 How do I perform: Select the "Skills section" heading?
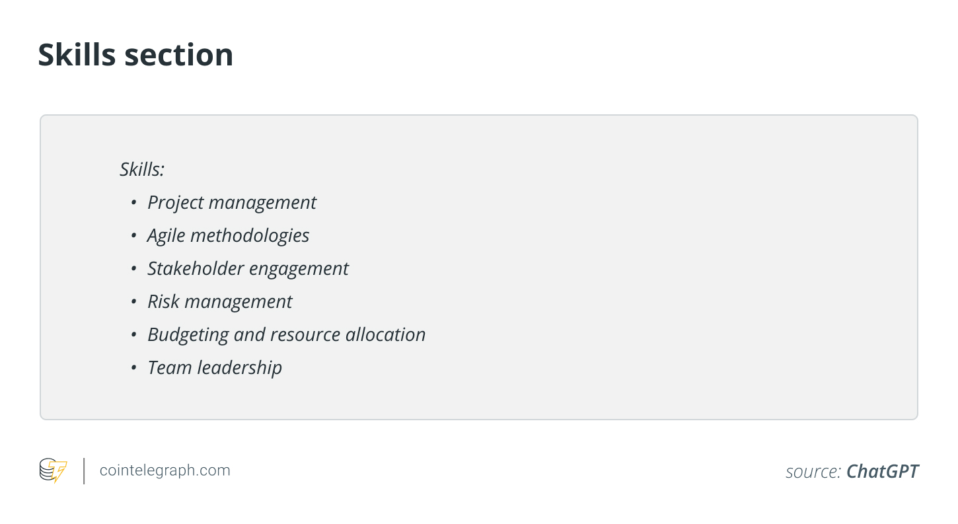tap(135, 55)
